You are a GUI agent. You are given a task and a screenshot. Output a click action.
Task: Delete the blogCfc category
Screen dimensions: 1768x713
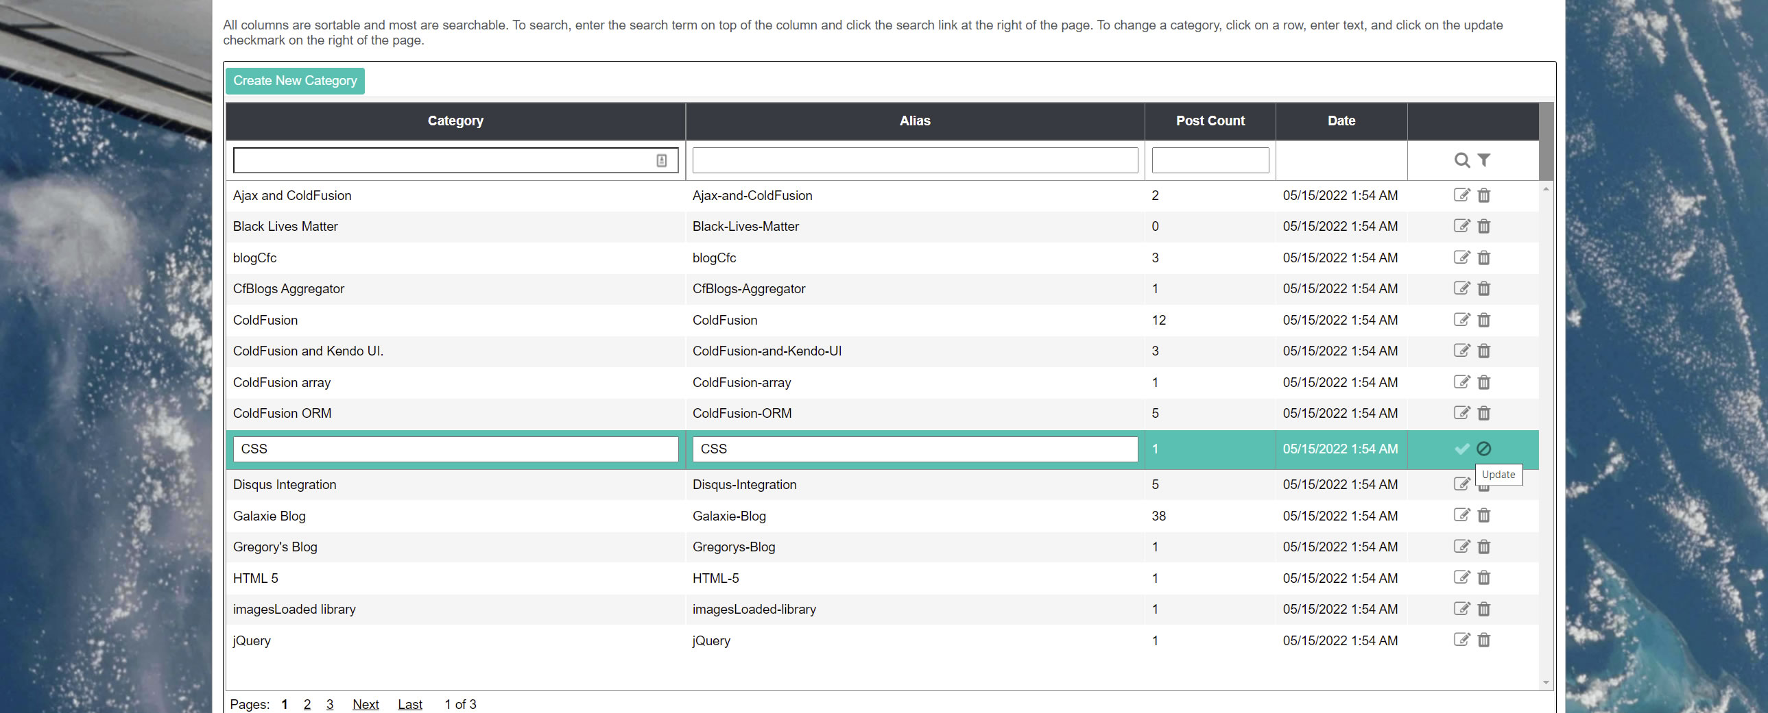pos(1484,258)
